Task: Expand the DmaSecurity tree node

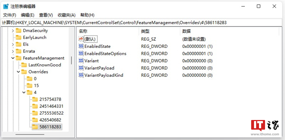Action: 13,31
